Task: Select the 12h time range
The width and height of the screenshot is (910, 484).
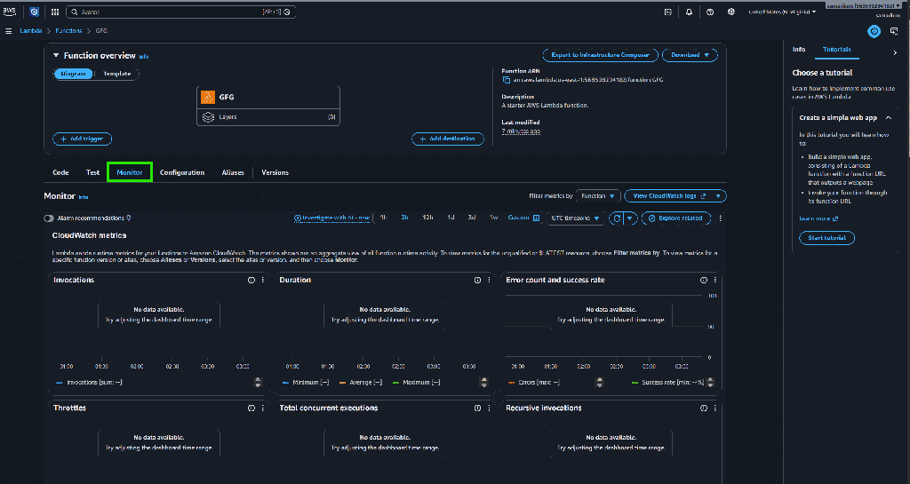Action: point(427,218)
